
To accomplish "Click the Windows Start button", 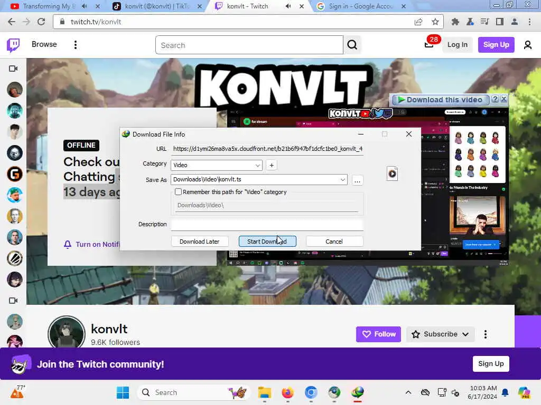I will point(123,392).
